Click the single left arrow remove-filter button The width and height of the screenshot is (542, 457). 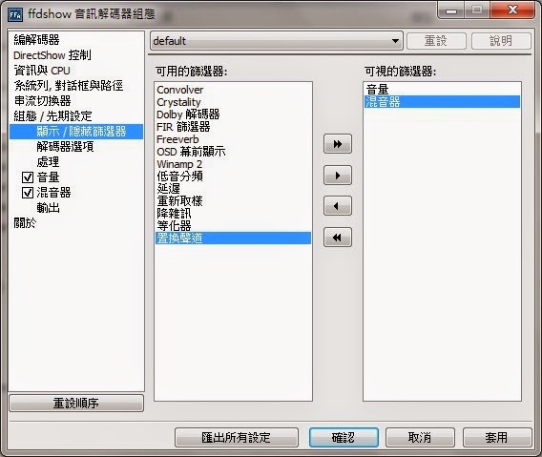pyautogui.click(x=338, y=206)
